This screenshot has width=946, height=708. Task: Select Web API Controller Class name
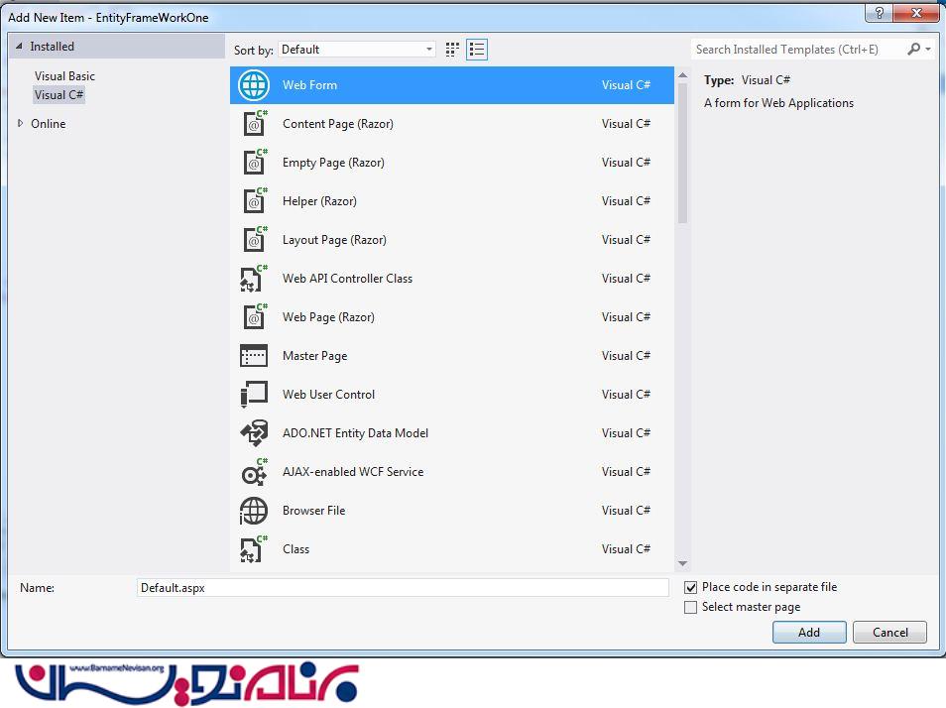coord(347,278)
